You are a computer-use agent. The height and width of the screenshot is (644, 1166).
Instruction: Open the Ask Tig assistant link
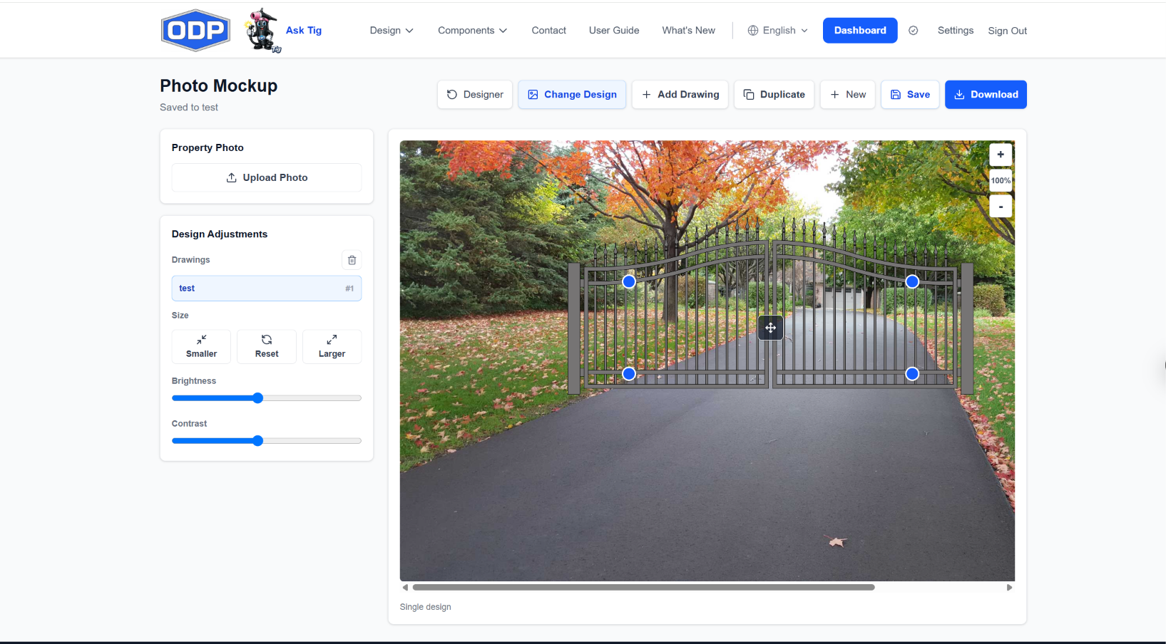pos(304,30)
